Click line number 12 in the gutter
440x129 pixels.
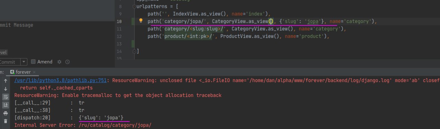pyautogui.click(x=119, y=36)
